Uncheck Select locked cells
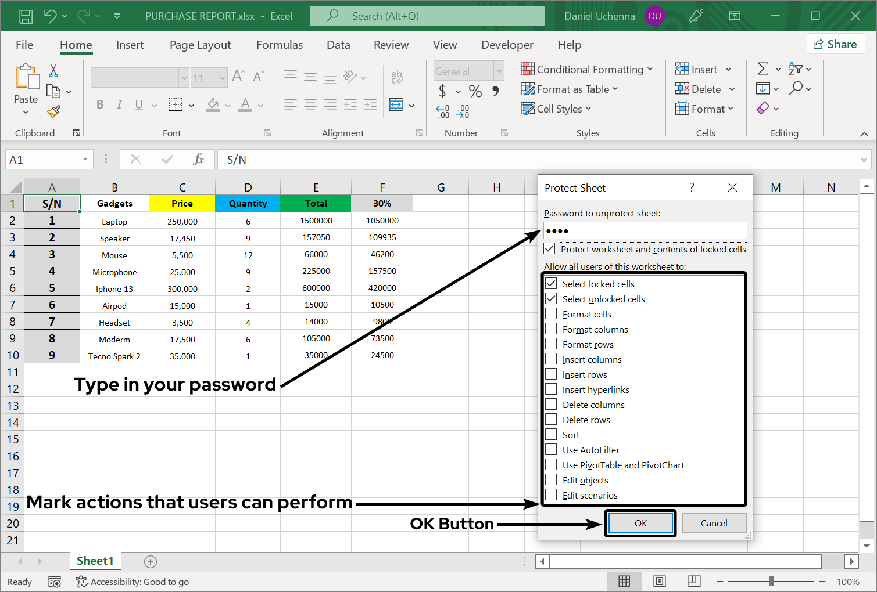 click(551, 283)
